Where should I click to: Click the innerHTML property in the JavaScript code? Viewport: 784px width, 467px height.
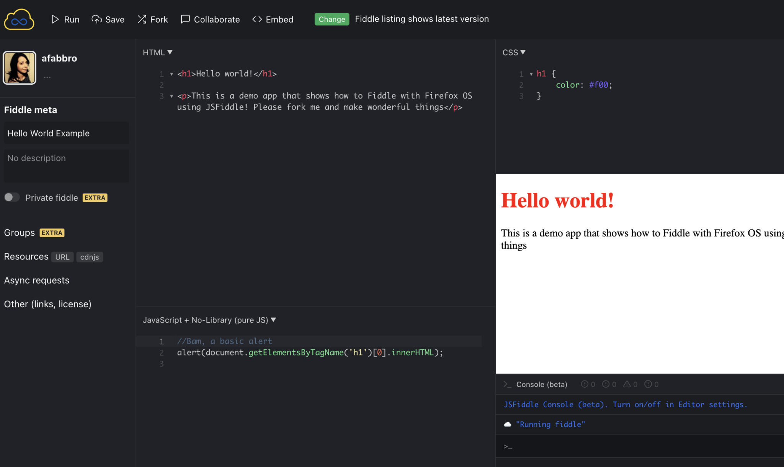413,352
